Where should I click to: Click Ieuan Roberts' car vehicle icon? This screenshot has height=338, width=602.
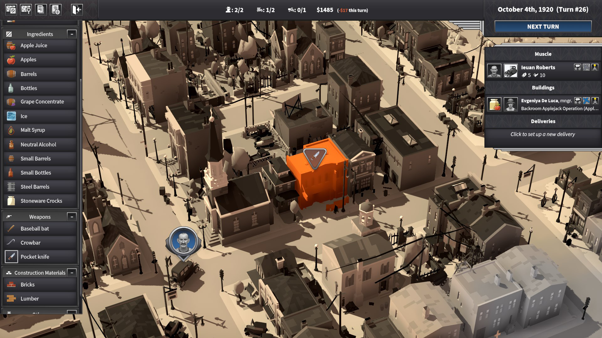pos(510,71)
